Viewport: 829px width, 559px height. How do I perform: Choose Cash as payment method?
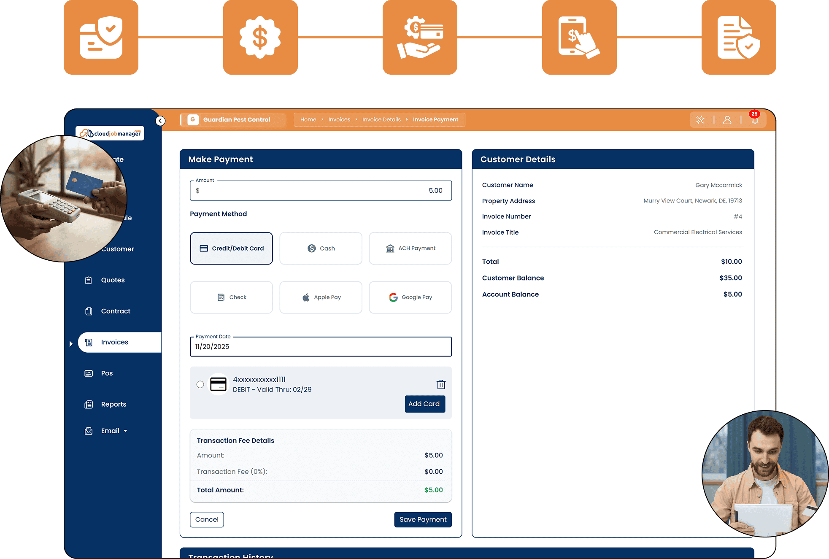click(321, 248)
